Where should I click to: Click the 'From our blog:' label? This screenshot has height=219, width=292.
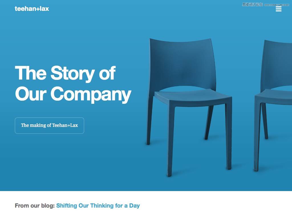35,206
